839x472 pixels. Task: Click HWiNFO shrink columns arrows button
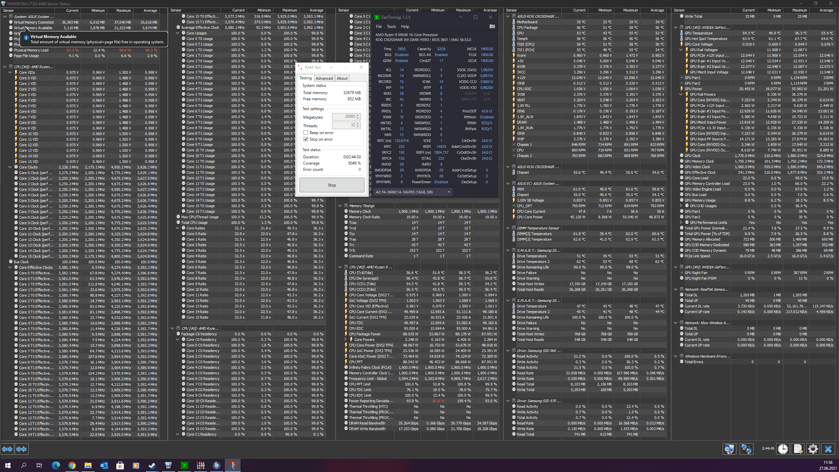click(21, 449)
